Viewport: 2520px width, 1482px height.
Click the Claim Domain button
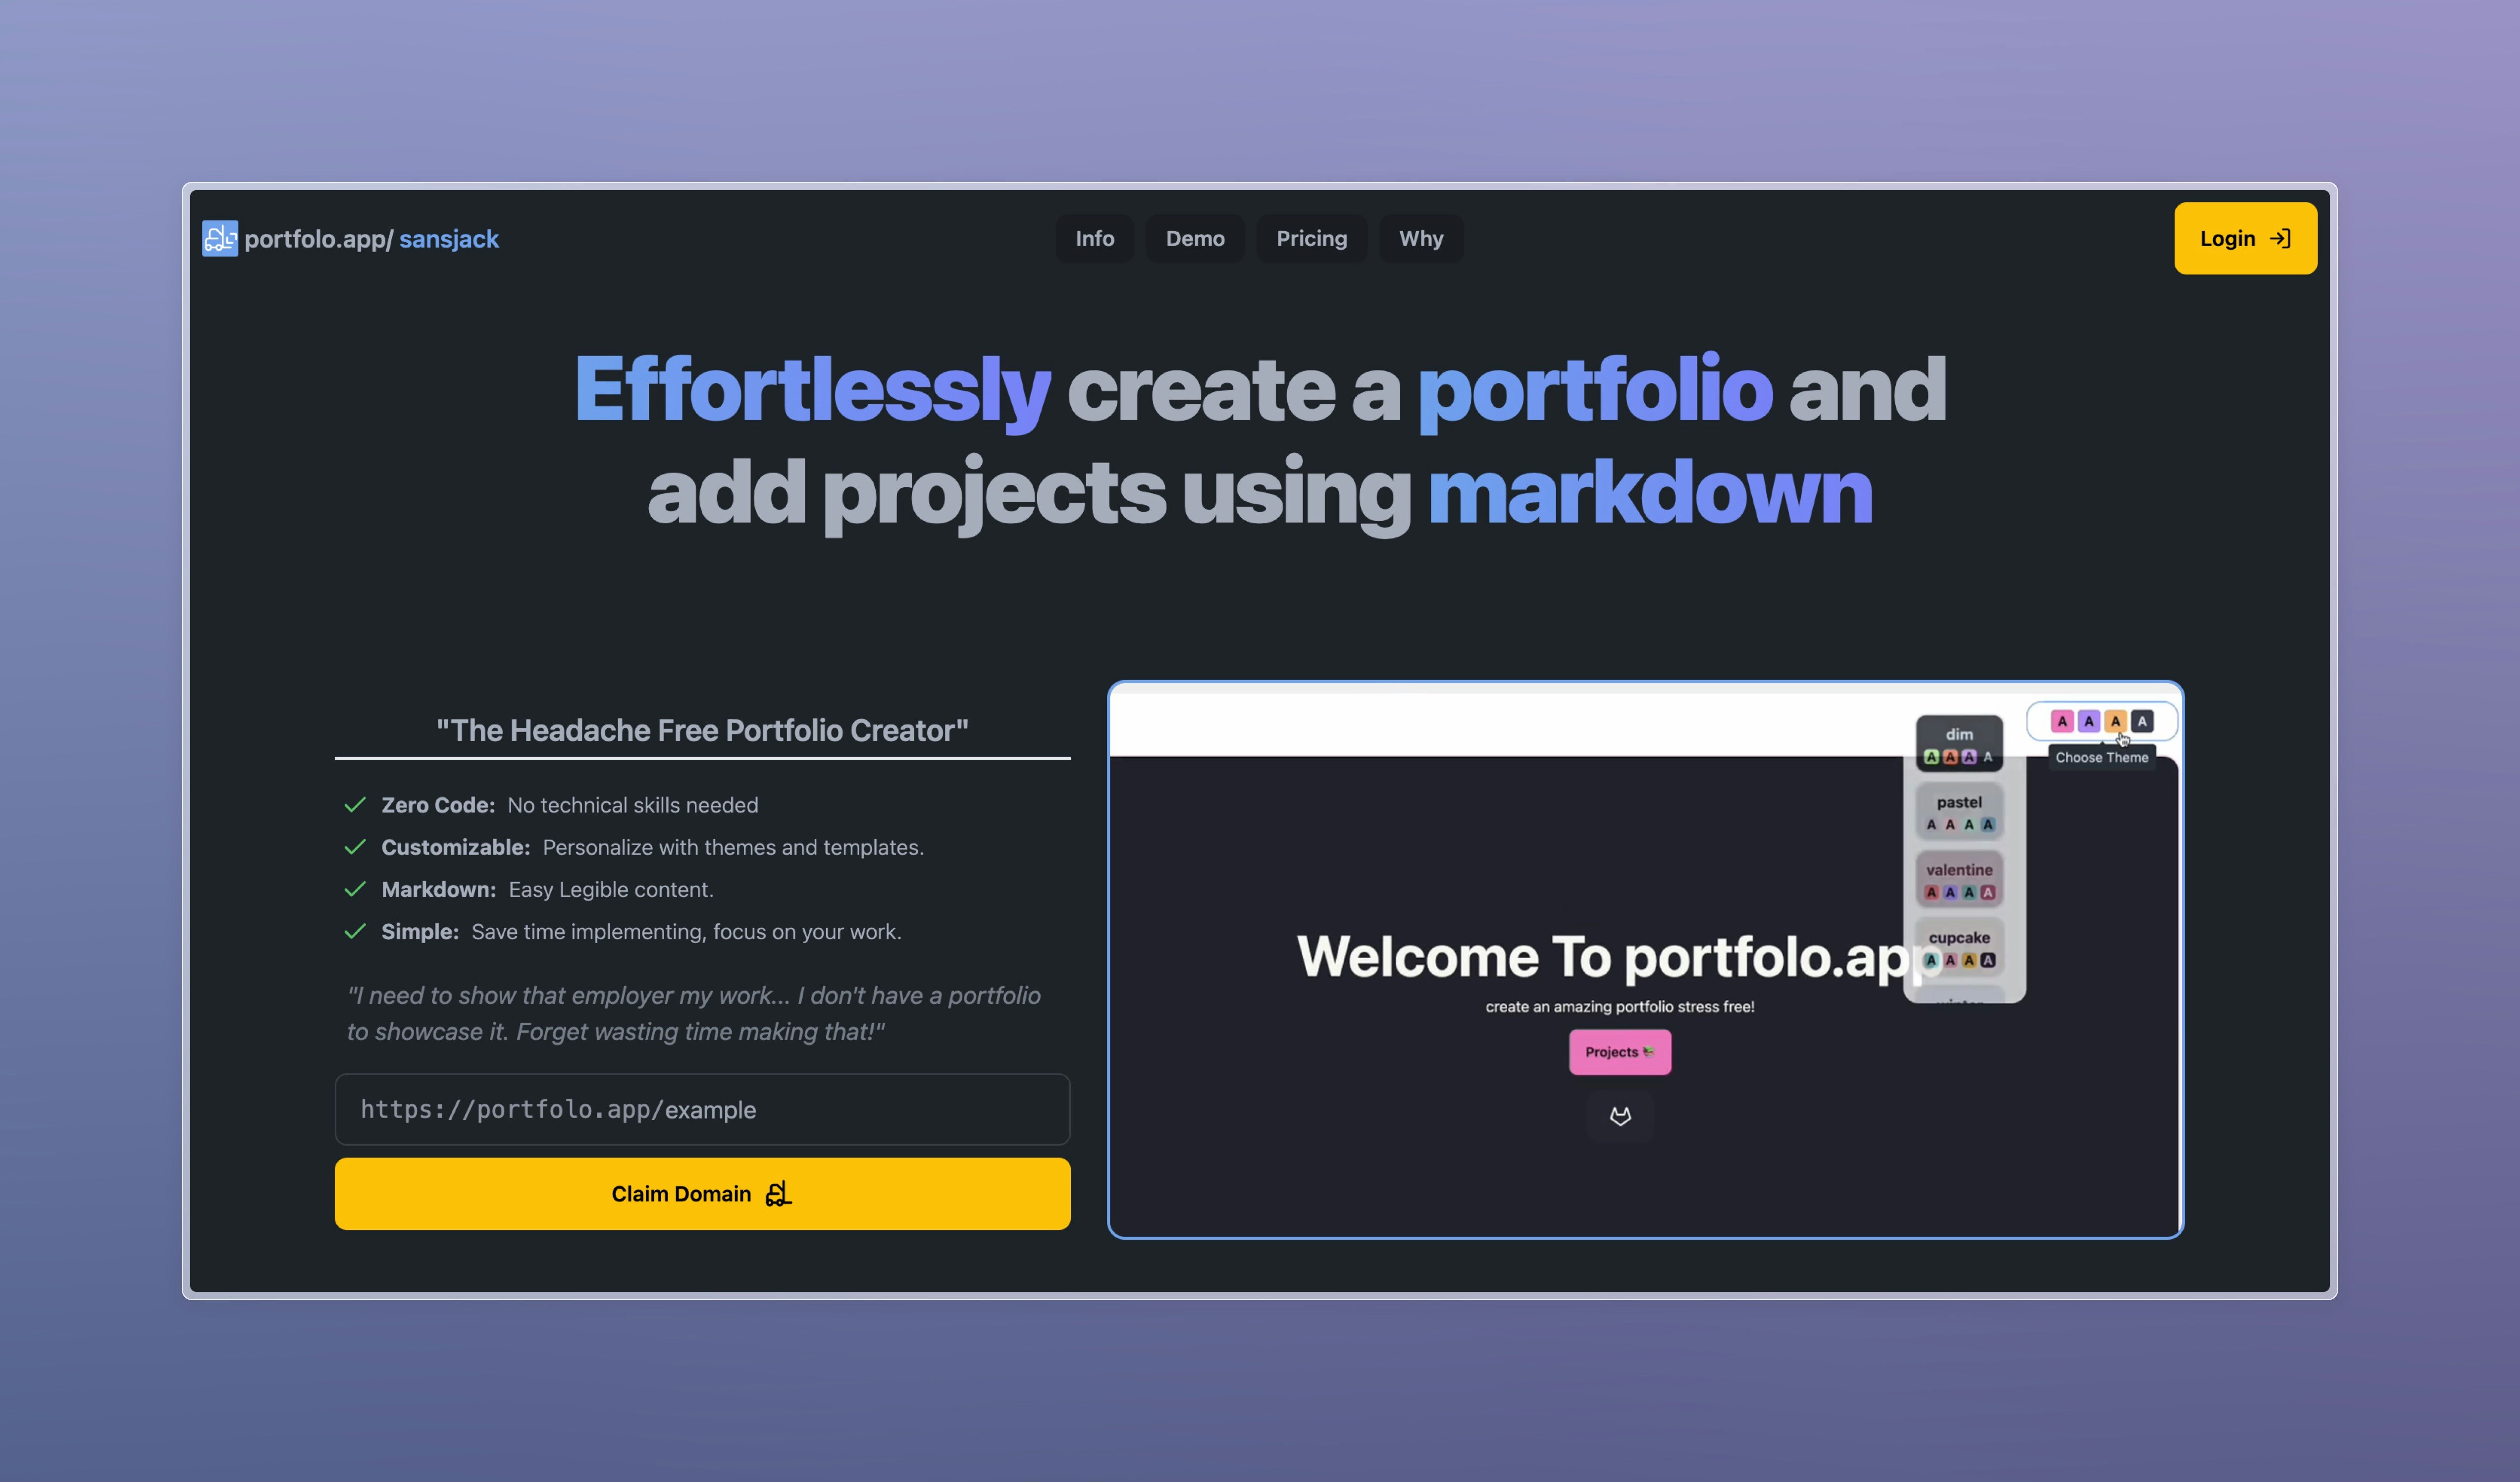click(700, 1193)
